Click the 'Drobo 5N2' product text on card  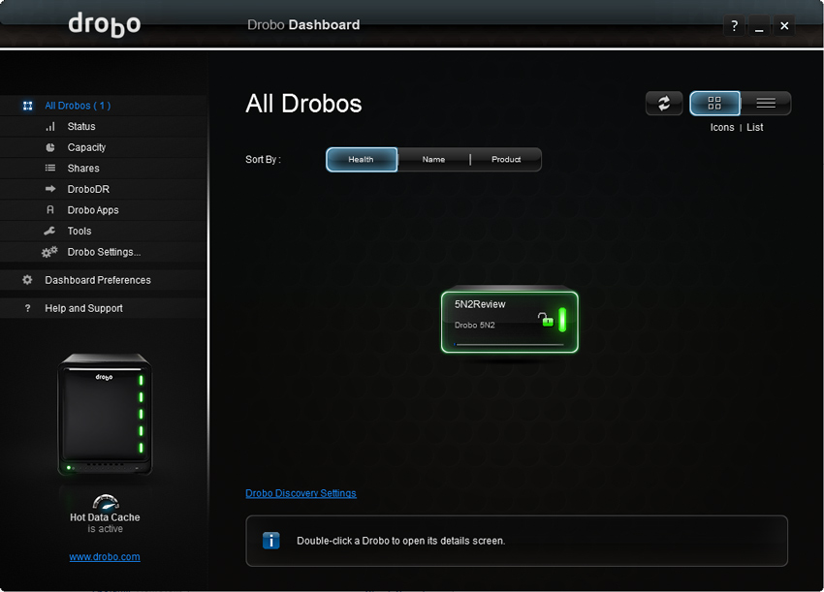[x=475, y=326]
